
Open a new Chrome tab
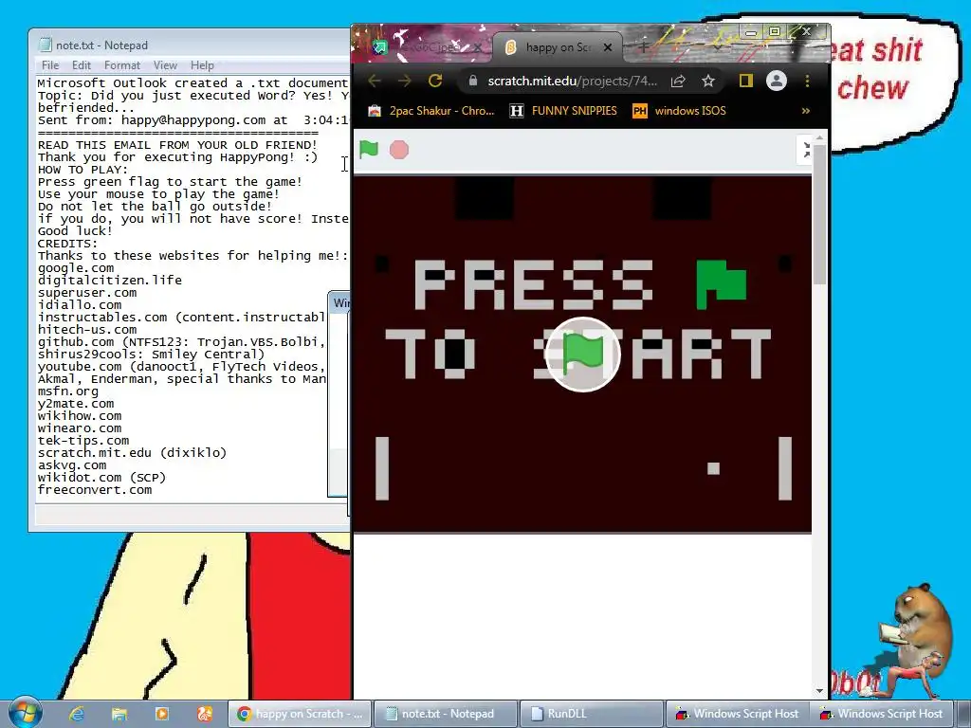pyautogui.click(x=644, y=47)
